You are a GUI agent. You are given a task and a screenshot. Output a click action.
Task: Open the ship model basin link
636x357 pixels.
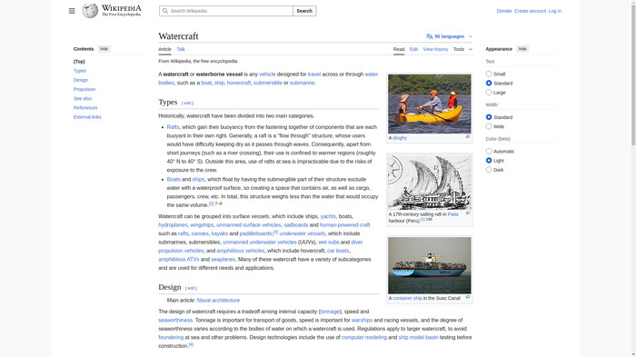click(x=418, y=337)
